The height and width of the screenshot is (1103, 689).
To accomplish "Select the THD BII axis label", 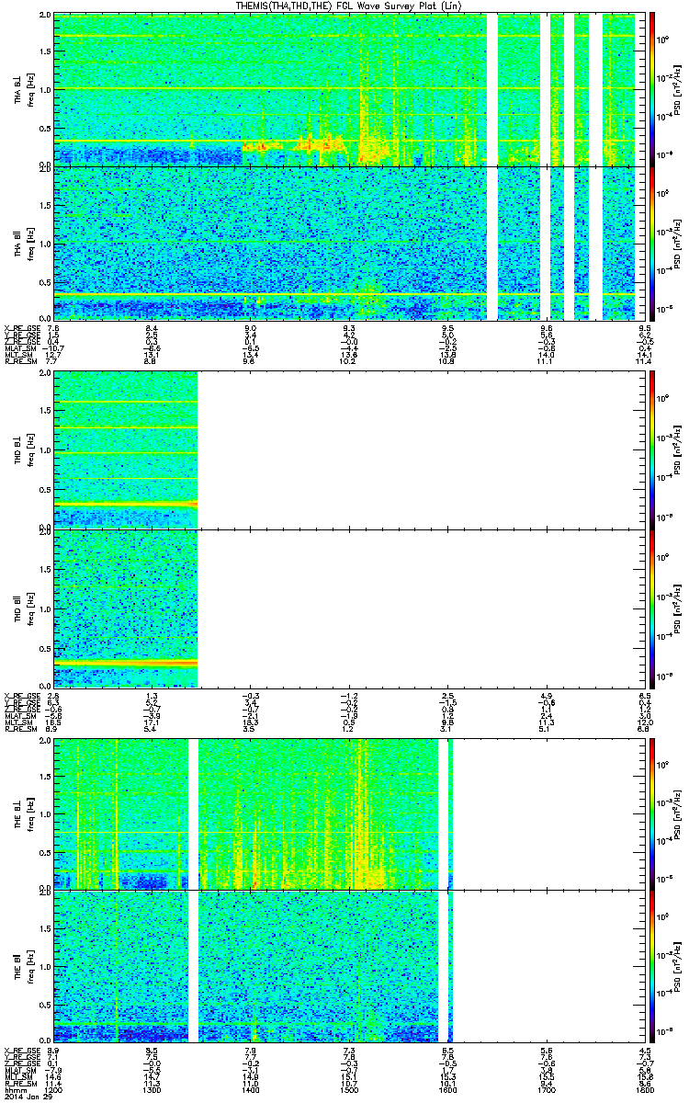I will click(17, 608).
